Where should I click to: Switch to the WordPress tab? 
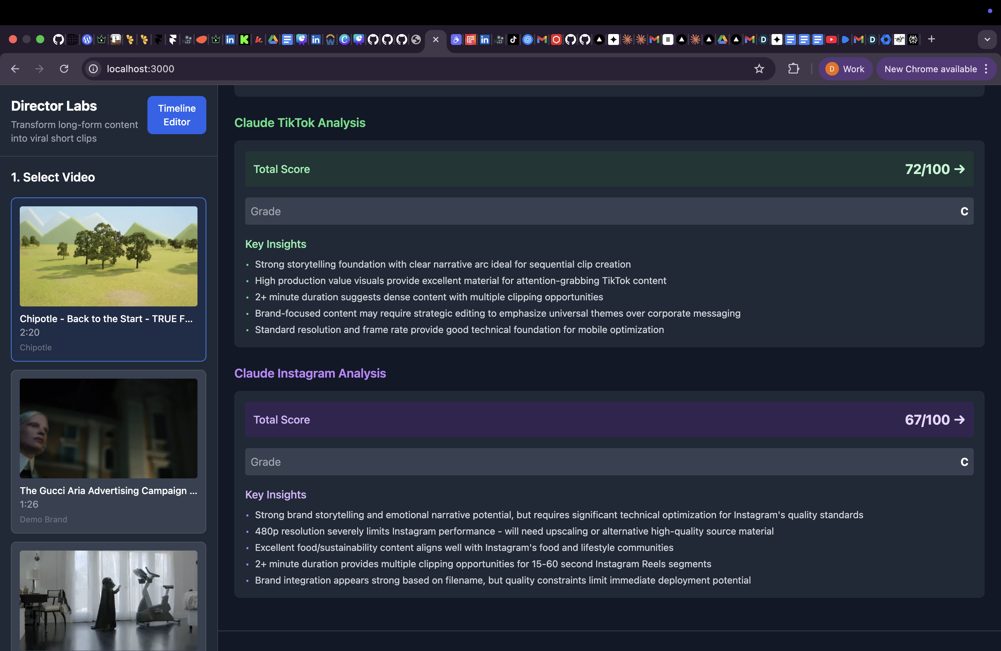click(x=87, y=39)
